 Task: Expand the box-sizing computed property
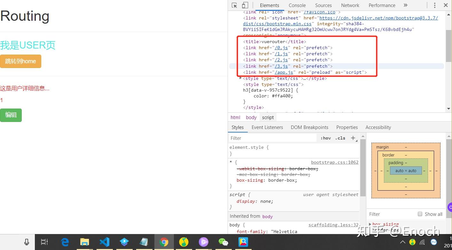(370, 224)
